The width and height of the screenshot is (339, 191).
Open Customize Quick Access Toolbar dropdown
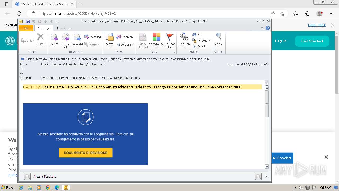(57, 21)
